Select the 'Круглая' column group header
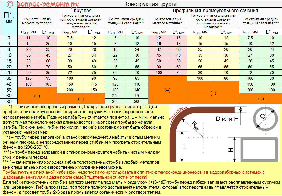 [x=83, y=11]
